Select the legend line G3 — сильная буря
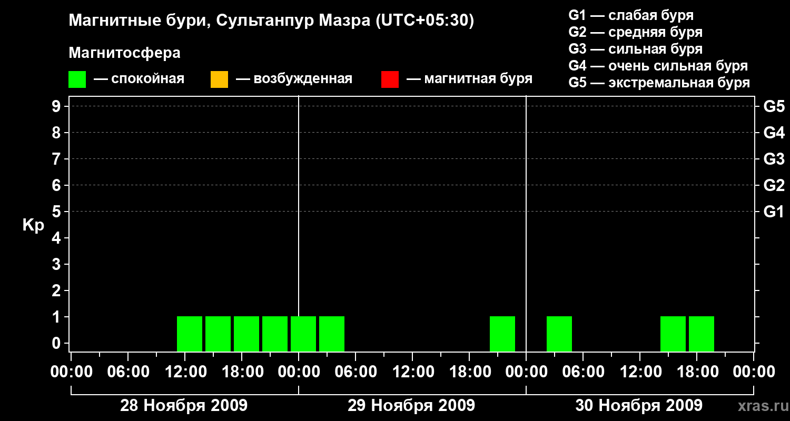 [636, 49]
